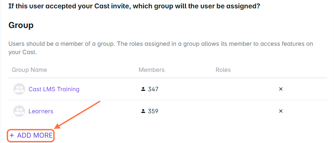Click the plus icon before ADD MORE
This screenshot has height=143, width=334.
click(x=12, y=135)
